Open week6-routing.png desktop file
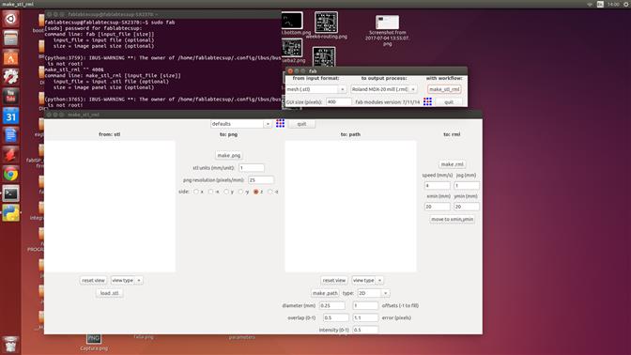The image size is (631, 355). point(326,25)
